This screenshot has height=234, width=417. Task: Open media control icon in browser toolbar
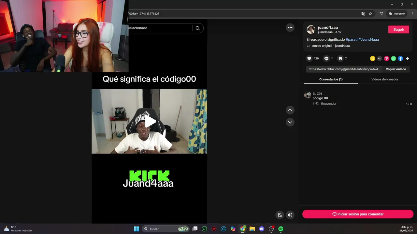coord(381,14)
